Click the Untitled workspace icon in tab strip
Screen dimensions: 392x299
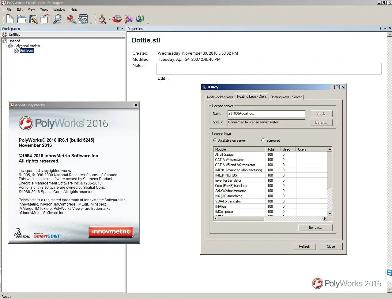click(x=5, y=35)
